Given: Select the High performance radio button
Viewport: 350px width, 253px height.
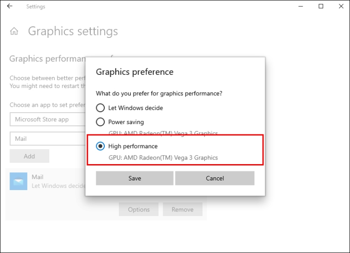Looking at the screenshot, I should click(x=100, y=146).
